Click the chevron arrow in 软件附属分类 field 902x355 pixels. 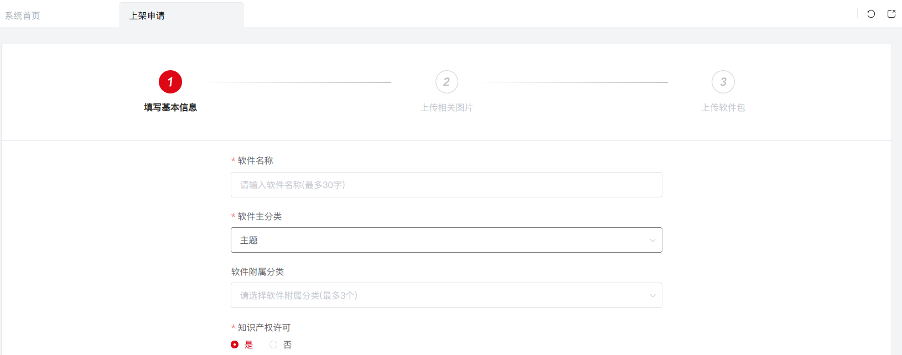[652, 296]
